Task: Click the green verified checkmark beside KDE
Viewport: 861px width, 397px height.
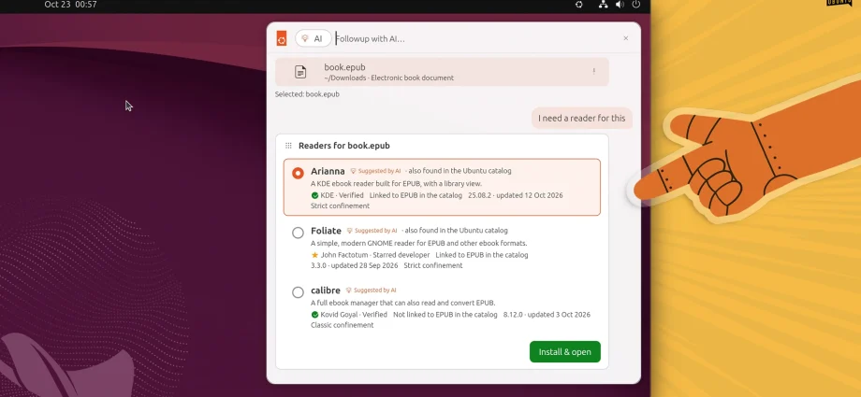Action: [314, 195]
